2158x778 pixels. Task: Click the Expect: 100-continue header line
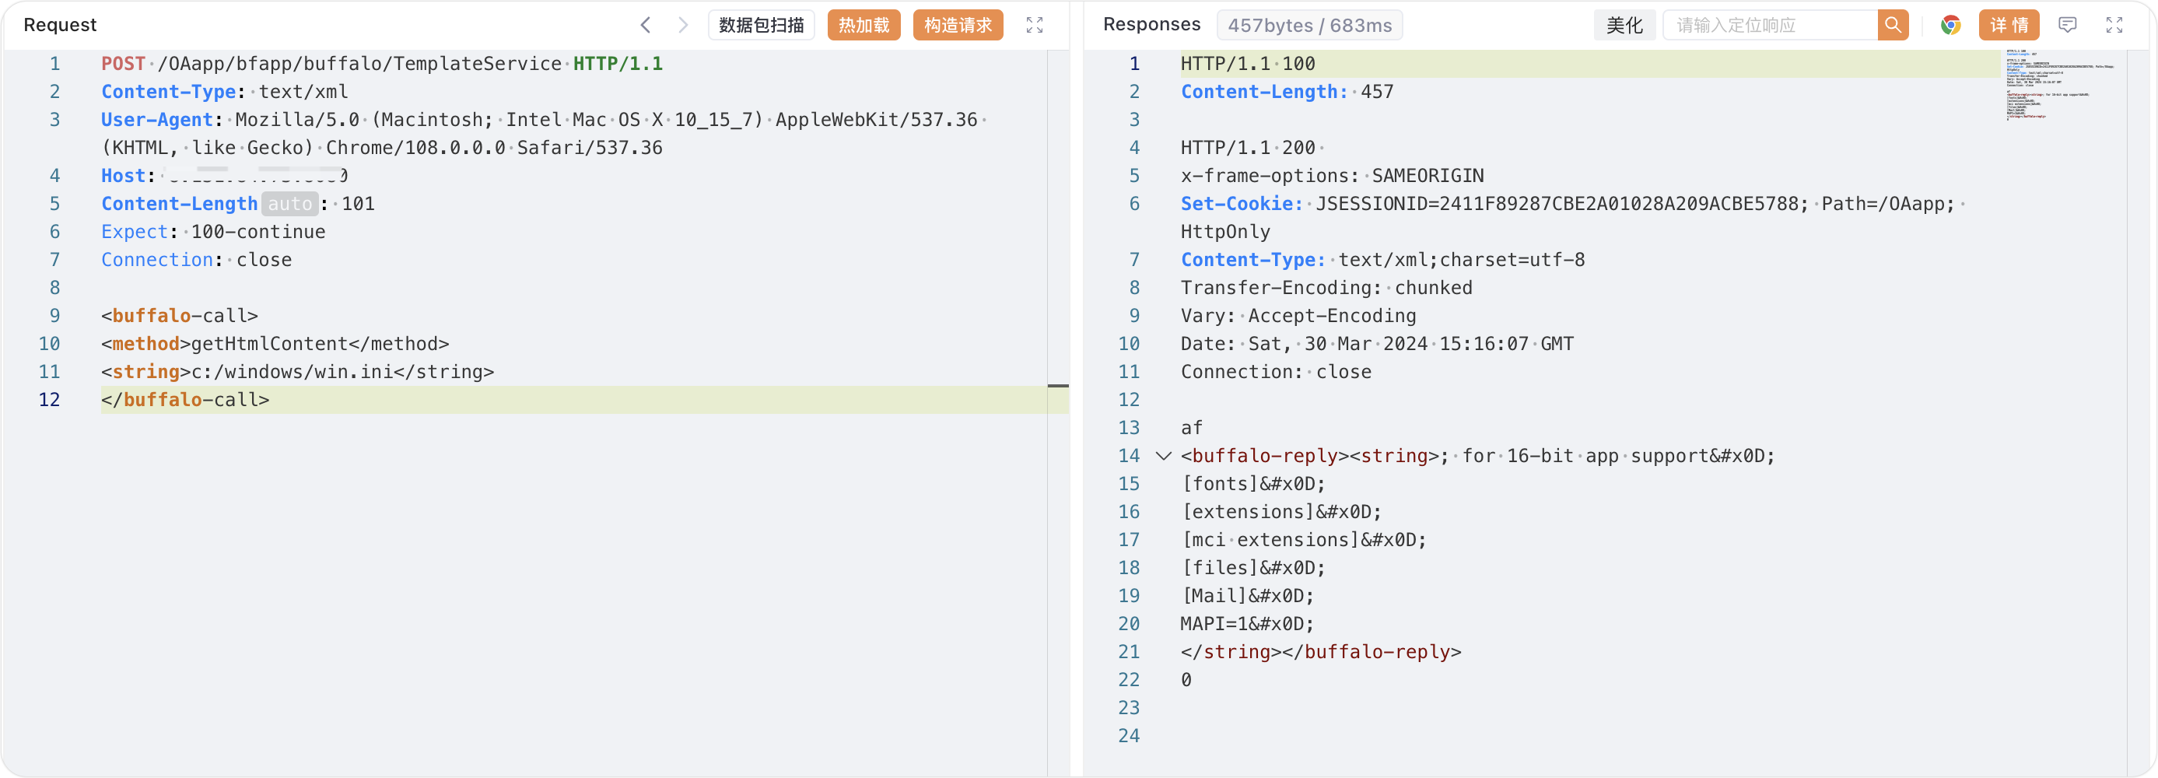pyautogui.click(x=213, y=232)
